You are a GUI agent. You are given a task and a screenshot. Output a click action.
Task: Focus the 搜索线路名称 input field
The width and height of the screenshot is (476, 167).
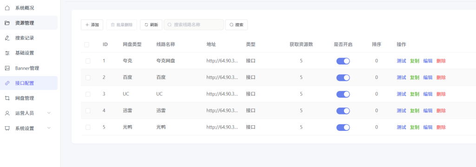pos(194,25)
